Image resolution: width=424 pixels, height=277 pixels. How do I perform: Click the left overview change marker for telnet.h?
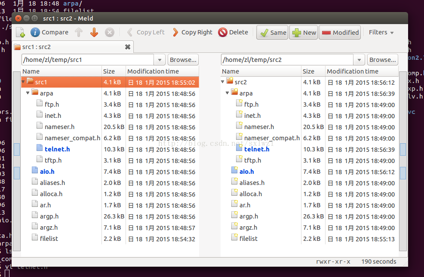17,149
